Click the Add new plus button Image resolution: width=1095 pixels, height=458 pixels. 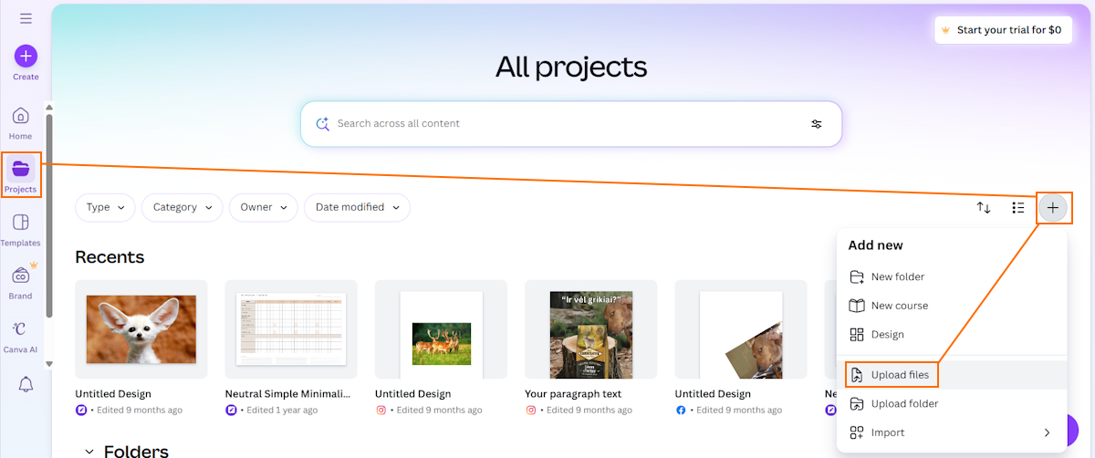tap(1053, 208)
